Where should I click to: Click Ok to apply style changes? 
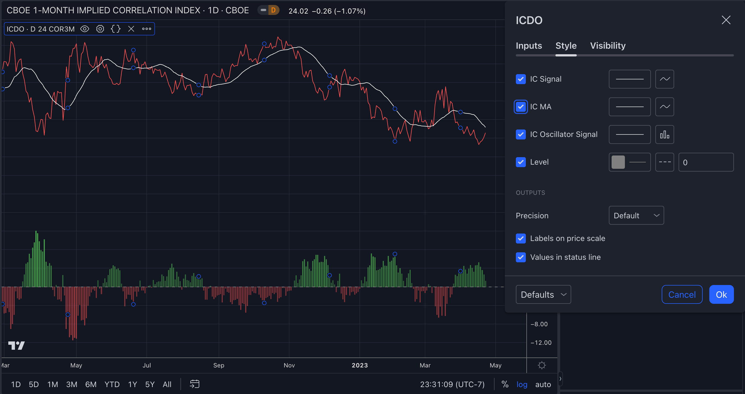(721, 294)
